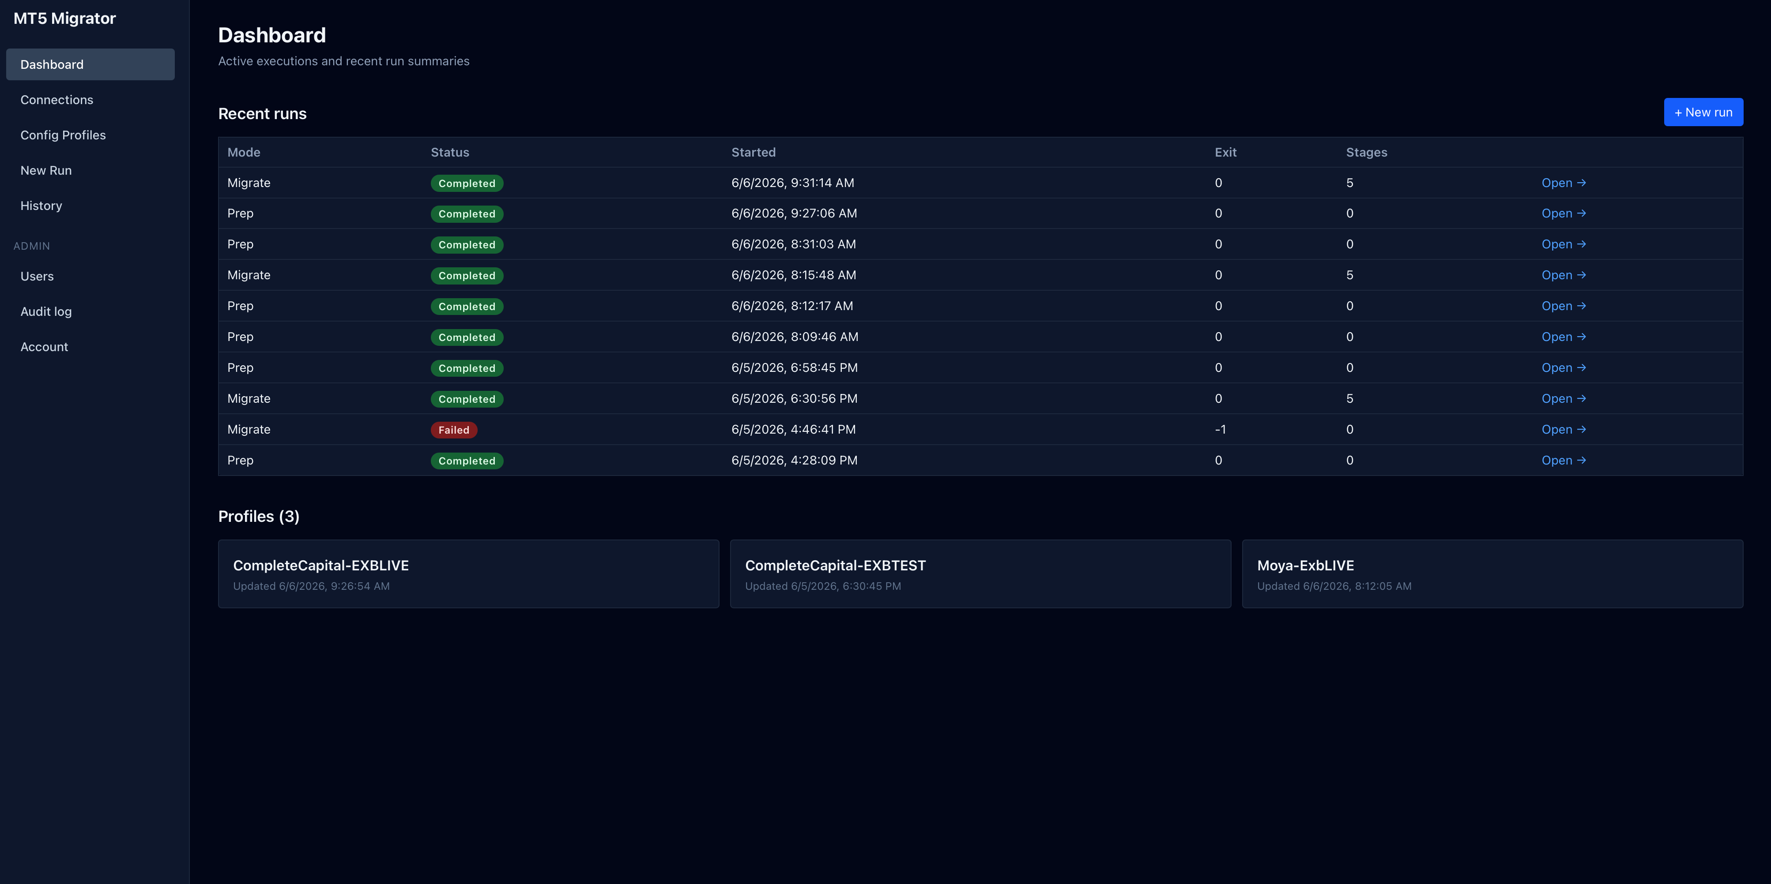1771x884 pixels.
Task: Click Updated 6/5/2026, 6:30:45 PM text
Action: (x=823, y=587)
